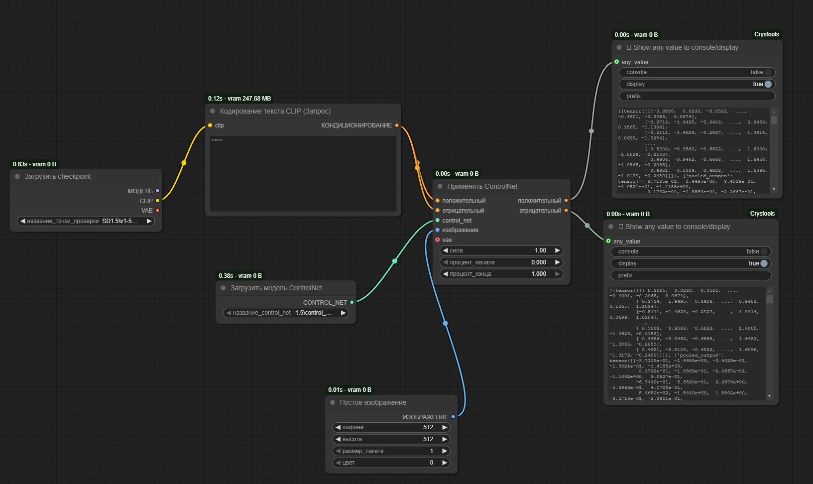Click scrollbar down arrow in upper tensor output
Image resolution: width=813 pixels, height=484 pixels.
774,189
